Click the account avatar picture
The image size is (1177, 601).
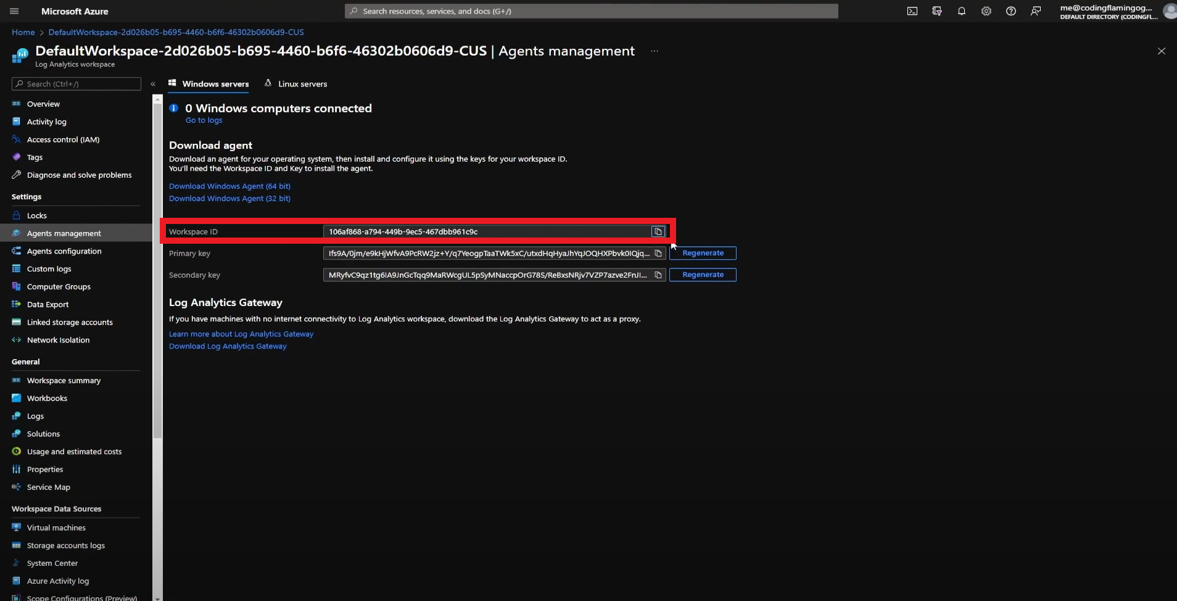pyautogui.click(x=1170, y=11)
